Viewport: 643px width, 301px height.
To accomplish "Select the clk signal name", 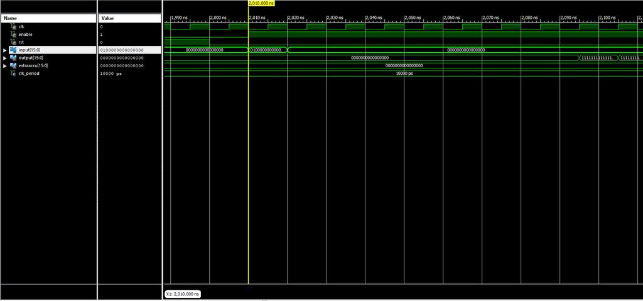I will tap(21, 26).
